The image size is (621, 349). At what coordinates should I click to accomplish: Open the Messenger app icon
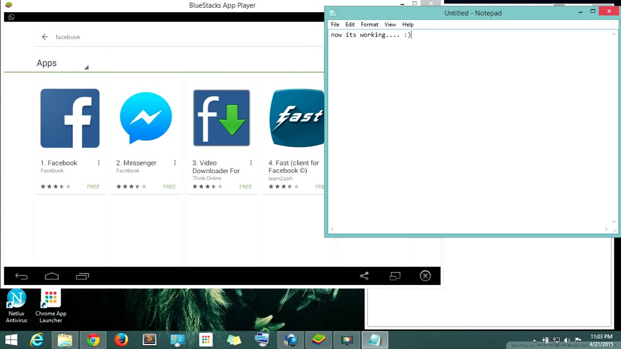tap(146, 118)
